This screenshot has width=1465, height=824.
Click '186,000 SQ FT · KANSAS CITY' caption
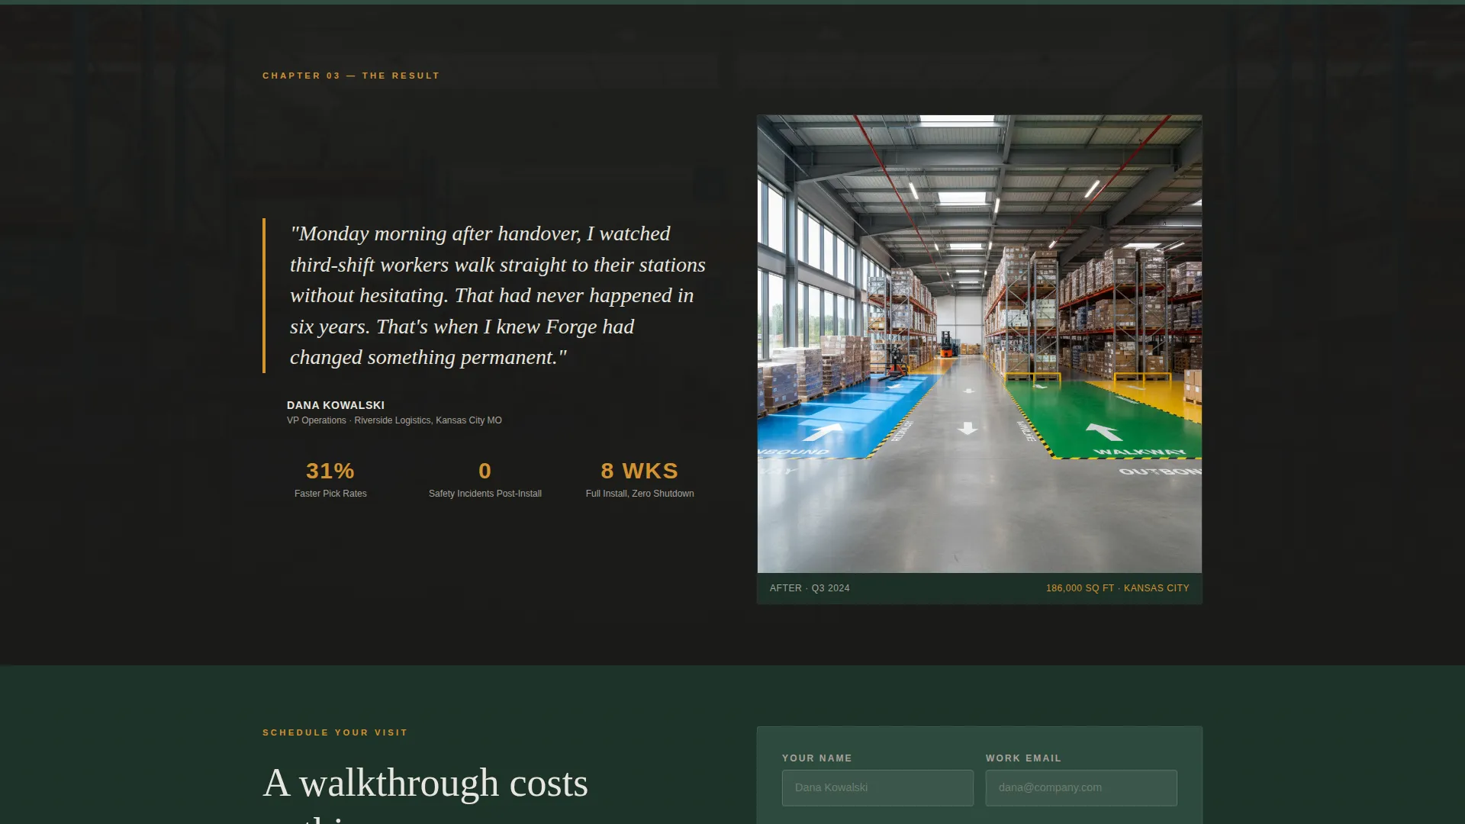[1118, 588]
